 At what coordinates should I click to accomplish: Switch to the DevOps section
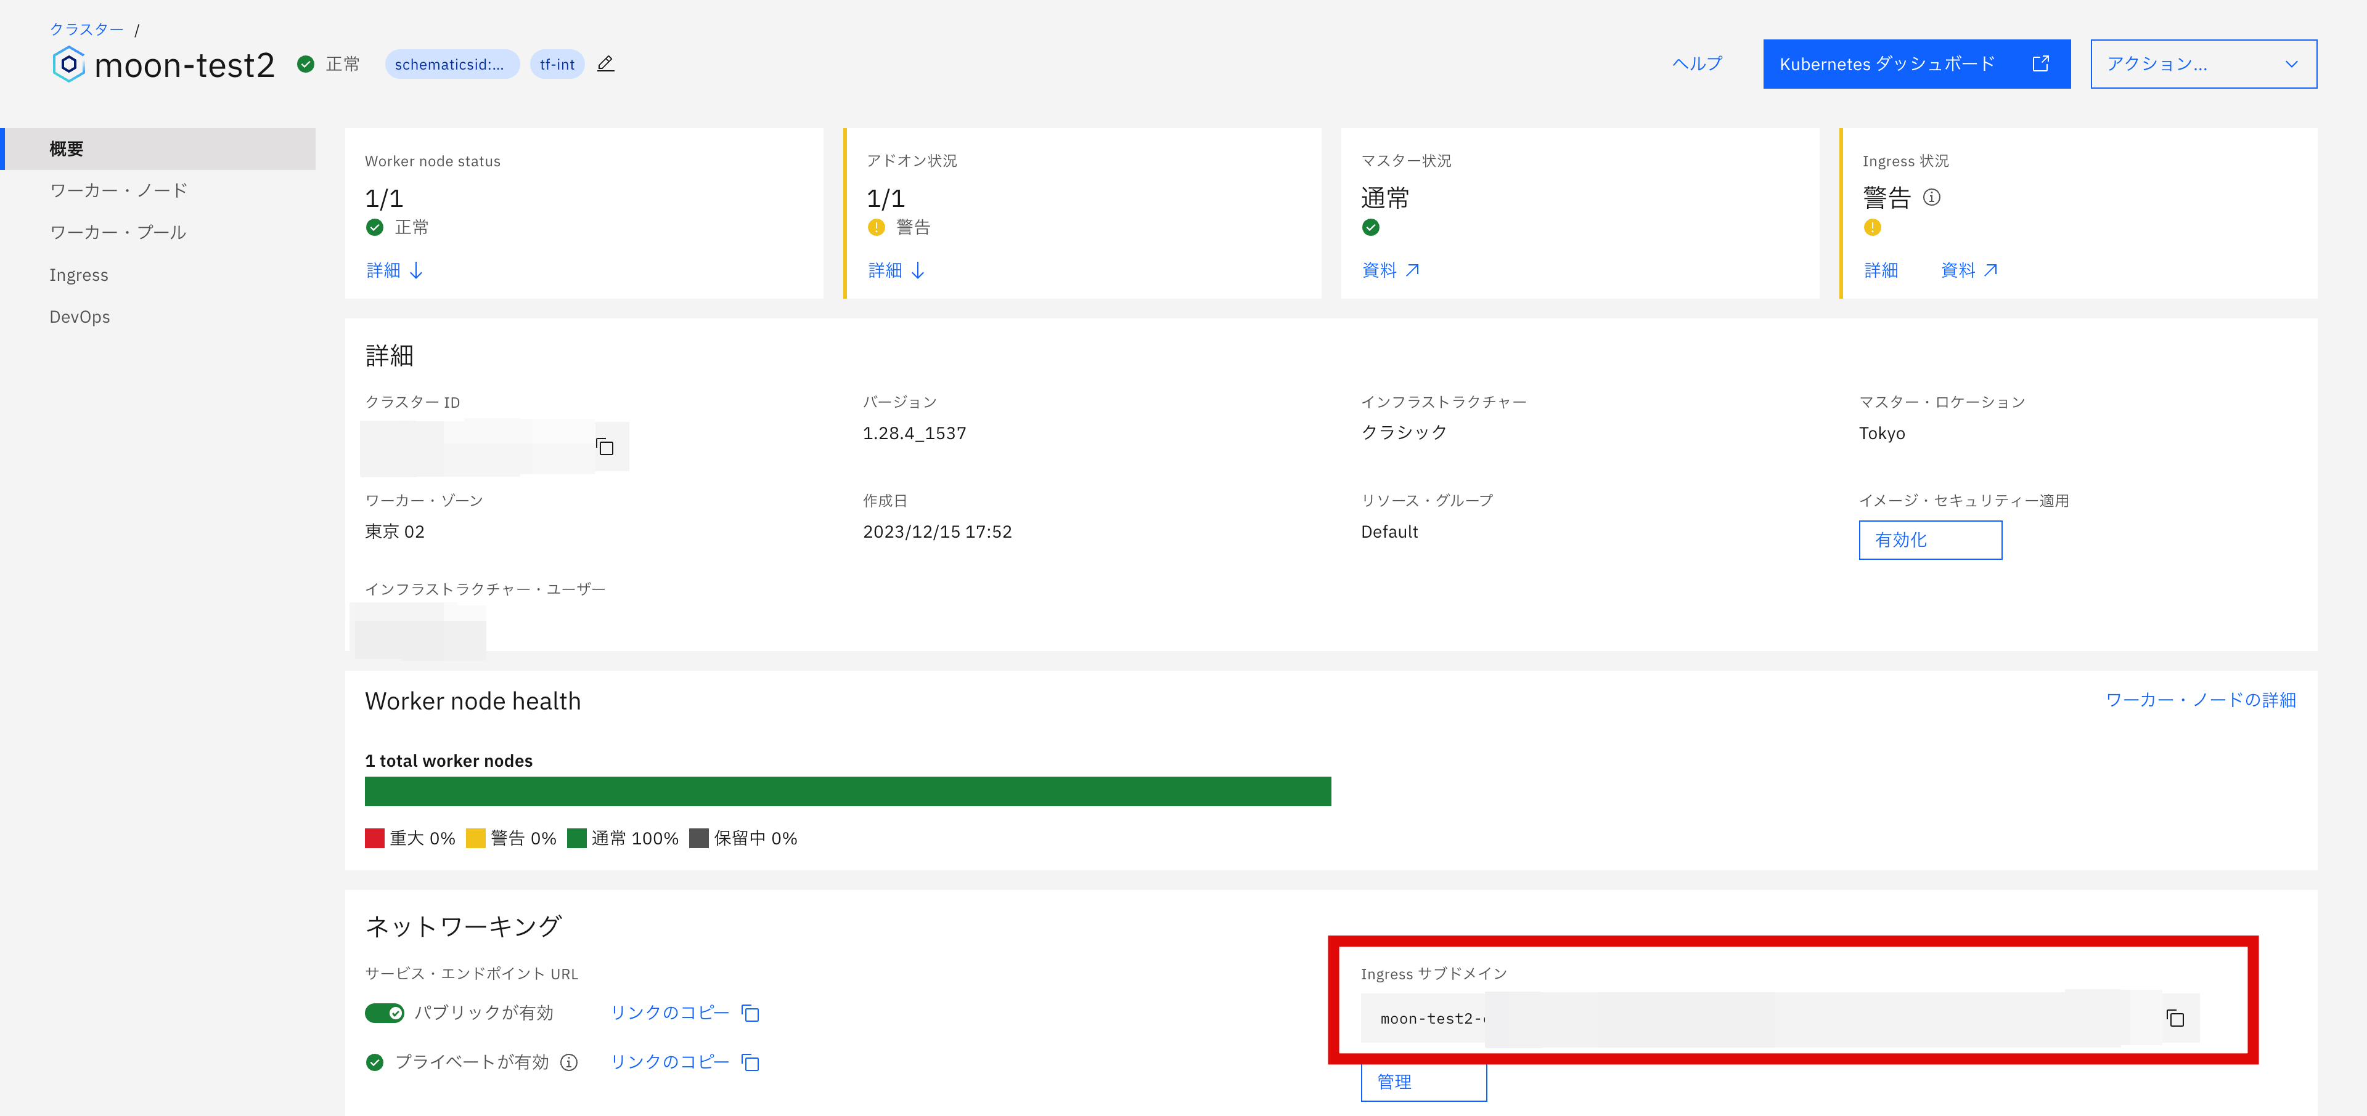pos(79,316)
